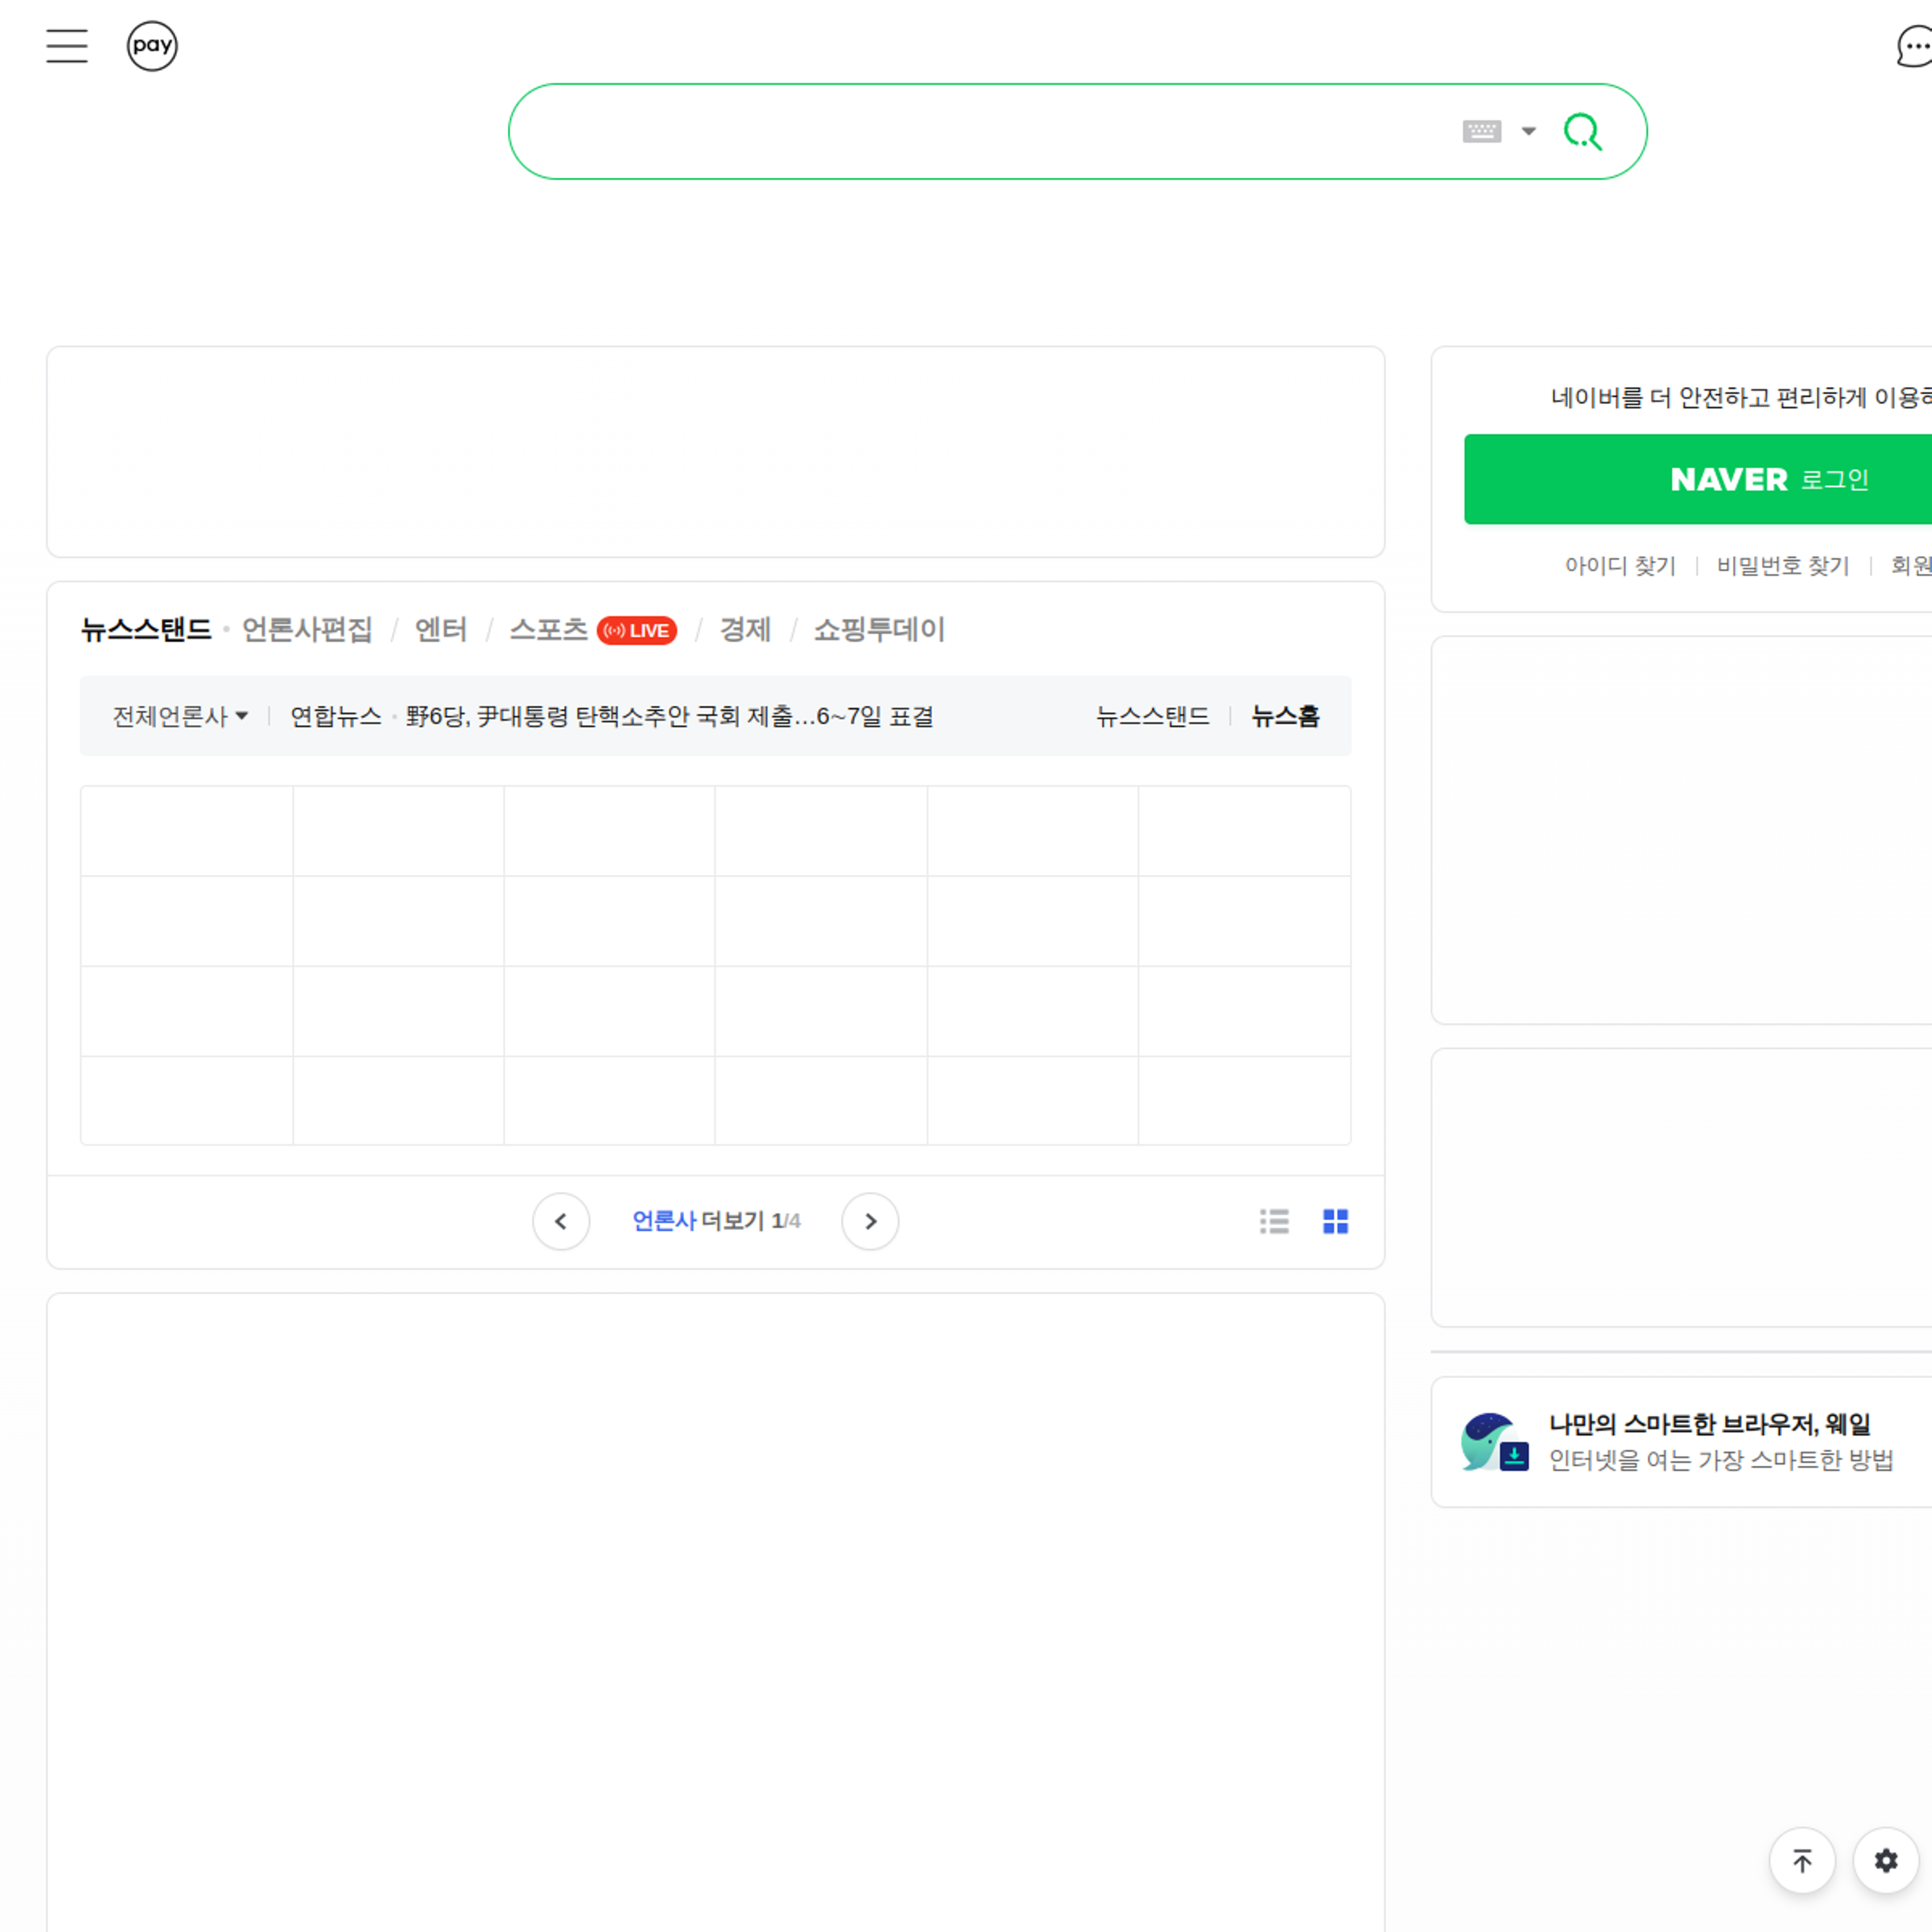Open 나만의 스마트한 브라우저, 웨일 banner
Image resolution: width=1932 pixels, height=1932 pixels.
1709,1423
